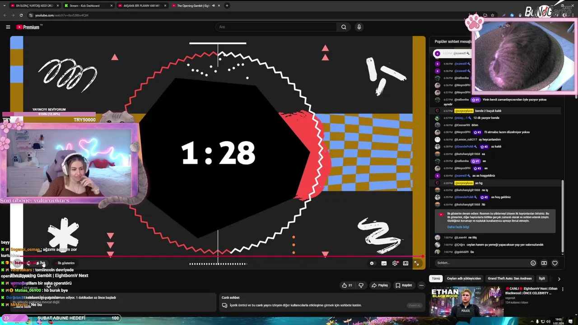
Task: Open EightbornV Next Ethan Blackwood video title
Action: click(532, 291)
